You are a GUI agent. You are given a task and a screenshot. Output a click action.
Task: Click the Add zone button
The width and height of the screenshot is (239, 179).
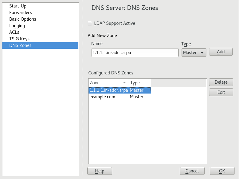221,52
